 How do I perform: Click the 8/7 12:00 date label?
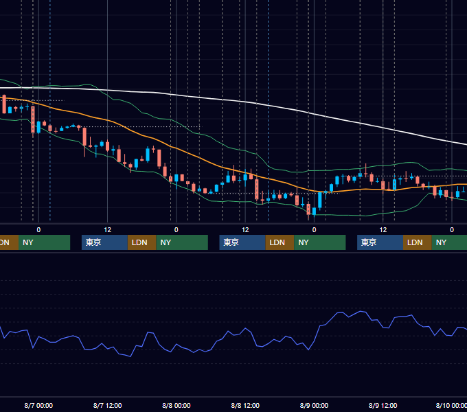tap(108, 405)
